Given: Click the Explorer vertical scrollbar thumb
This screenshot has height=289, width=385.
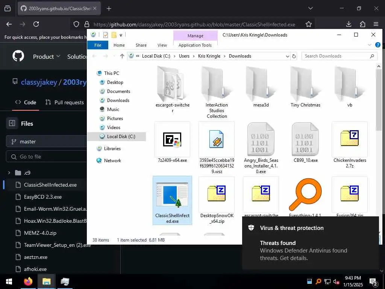Looking at the screenshot, I should click(x=378, y=99).
